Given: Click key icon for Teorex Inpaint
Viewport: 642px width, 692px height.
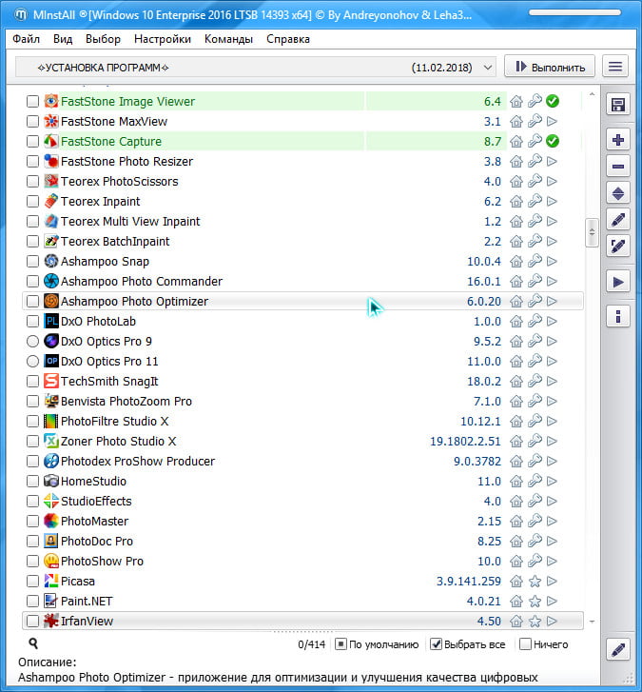Looking at the screenshot, I should (535, 202).
